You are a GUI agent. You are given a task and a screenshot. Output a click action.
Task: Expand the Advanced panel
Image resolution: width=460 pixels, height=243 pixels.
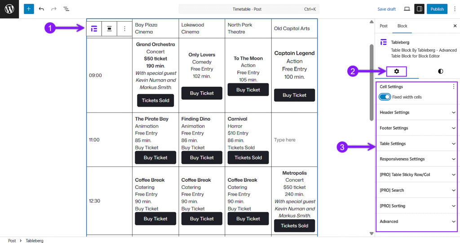[417, 221]
